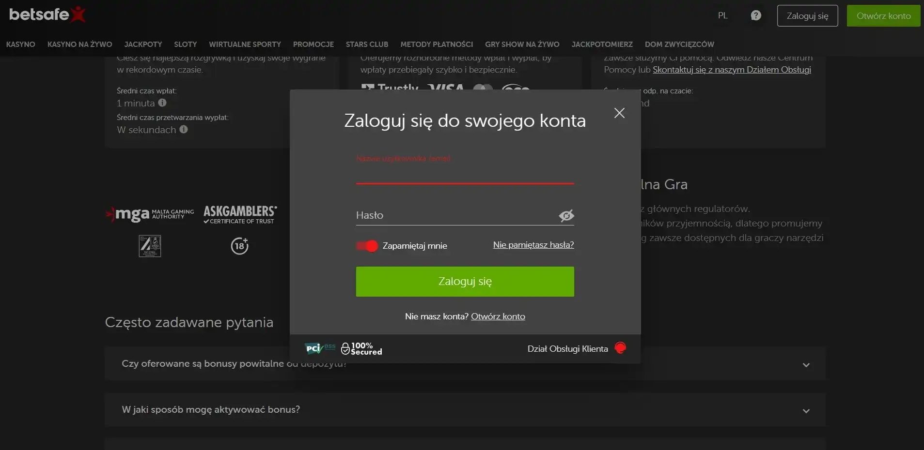Open the KASYNO menu item
This screenshot has width=924, height=450.
(20, 44)
